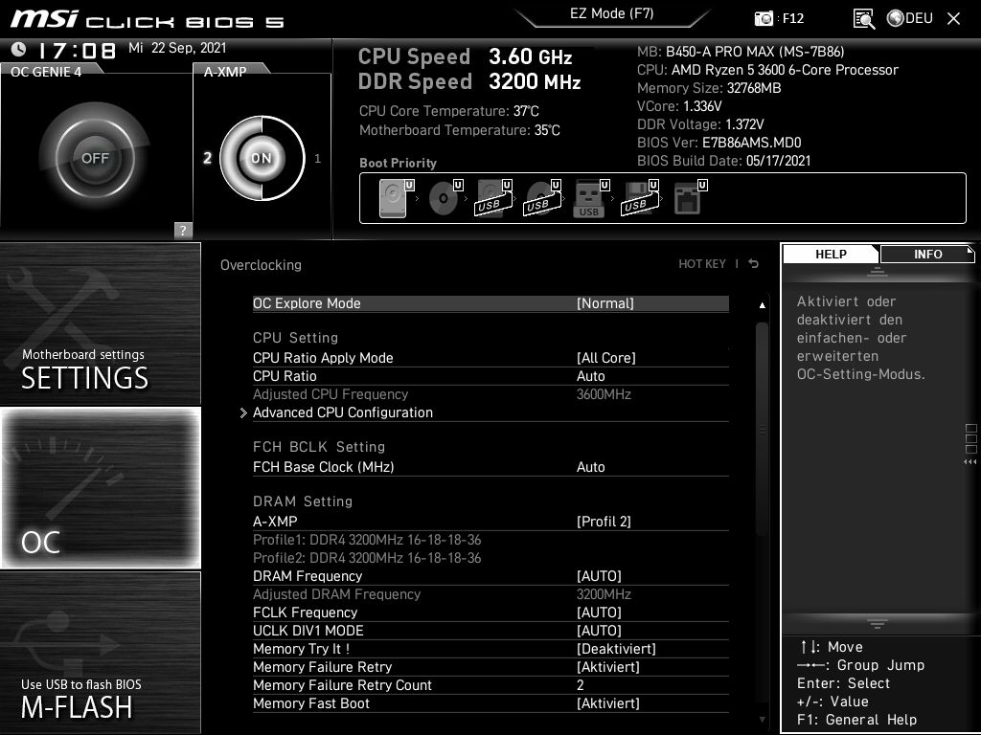Open DRAM Frequency [AUTO] options
Viewport: 981px width, 735px height.
tap(599, 575)
